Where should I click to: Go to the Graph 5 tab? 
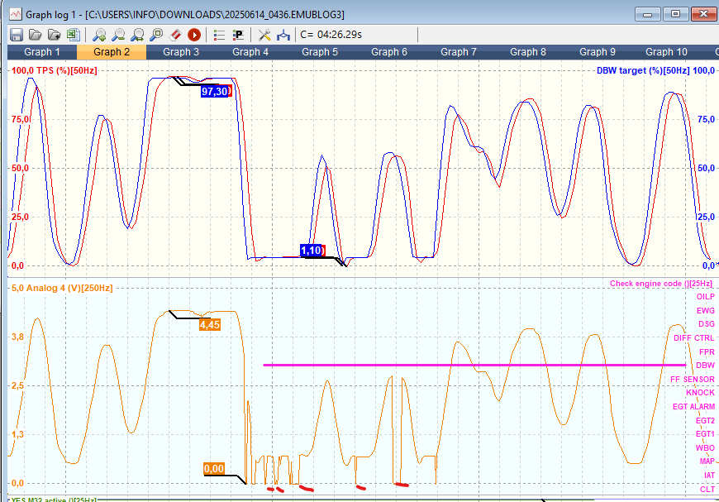click(320, 52)
